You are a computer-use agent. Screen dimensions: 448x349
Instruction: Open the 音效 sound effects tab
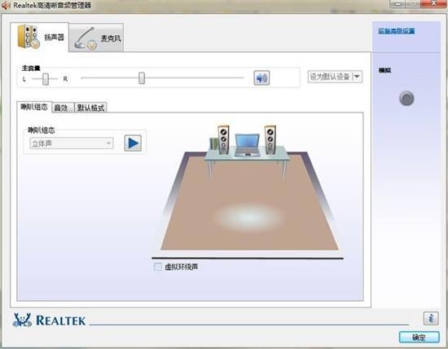click(63, 108)
